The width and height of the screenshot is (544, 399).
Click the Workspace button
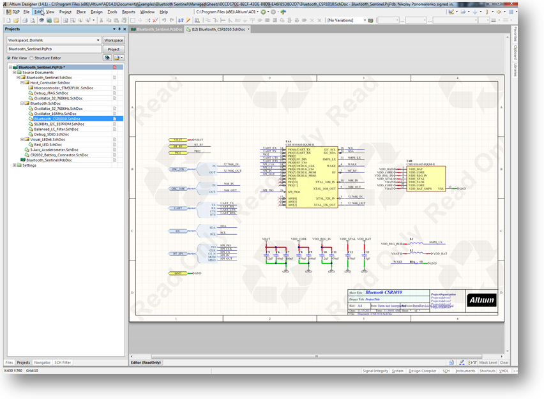(114, 40)
